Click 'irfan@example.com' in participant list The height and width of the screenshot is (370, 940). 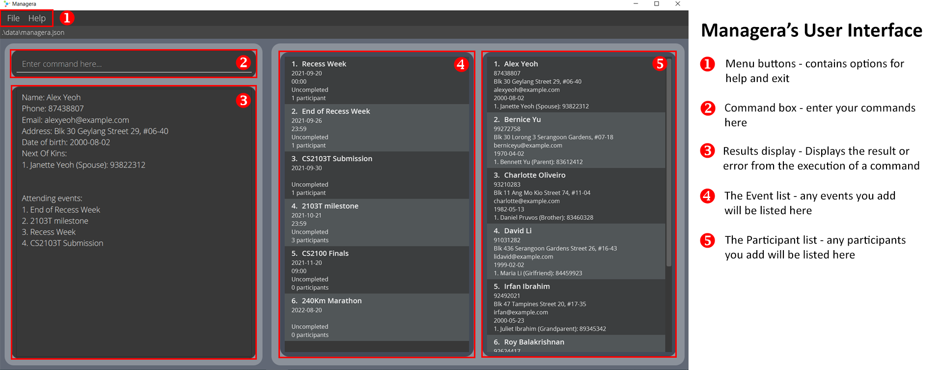[521, 312]
